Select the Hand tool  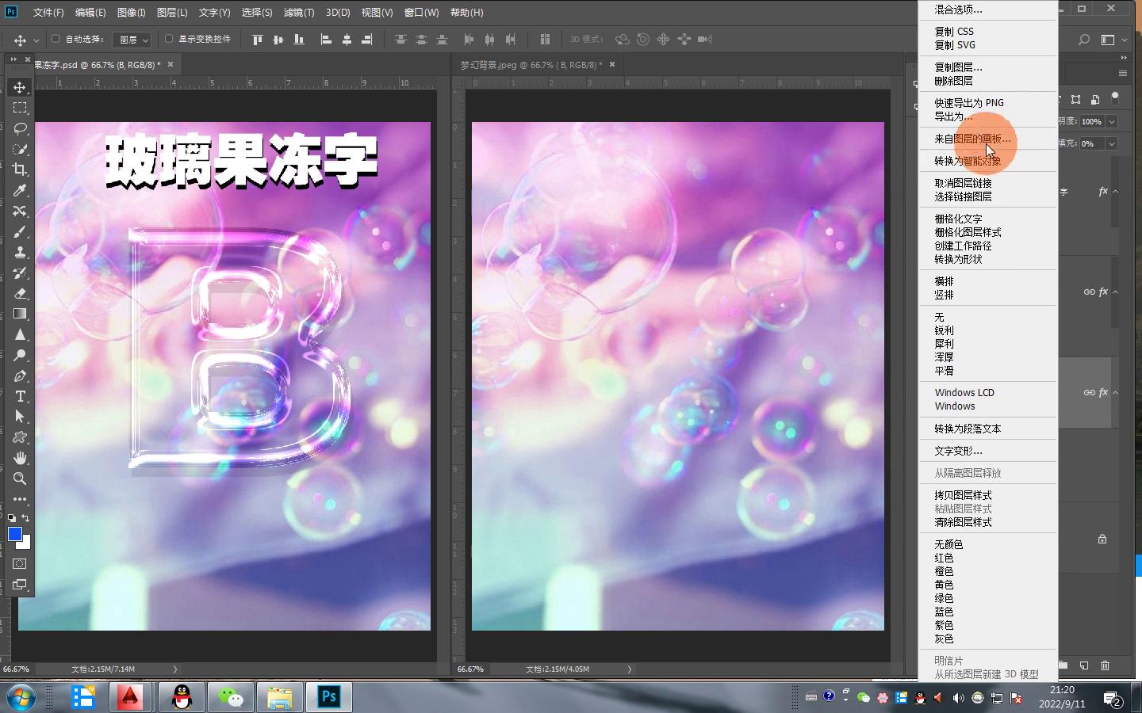(20, 458)
